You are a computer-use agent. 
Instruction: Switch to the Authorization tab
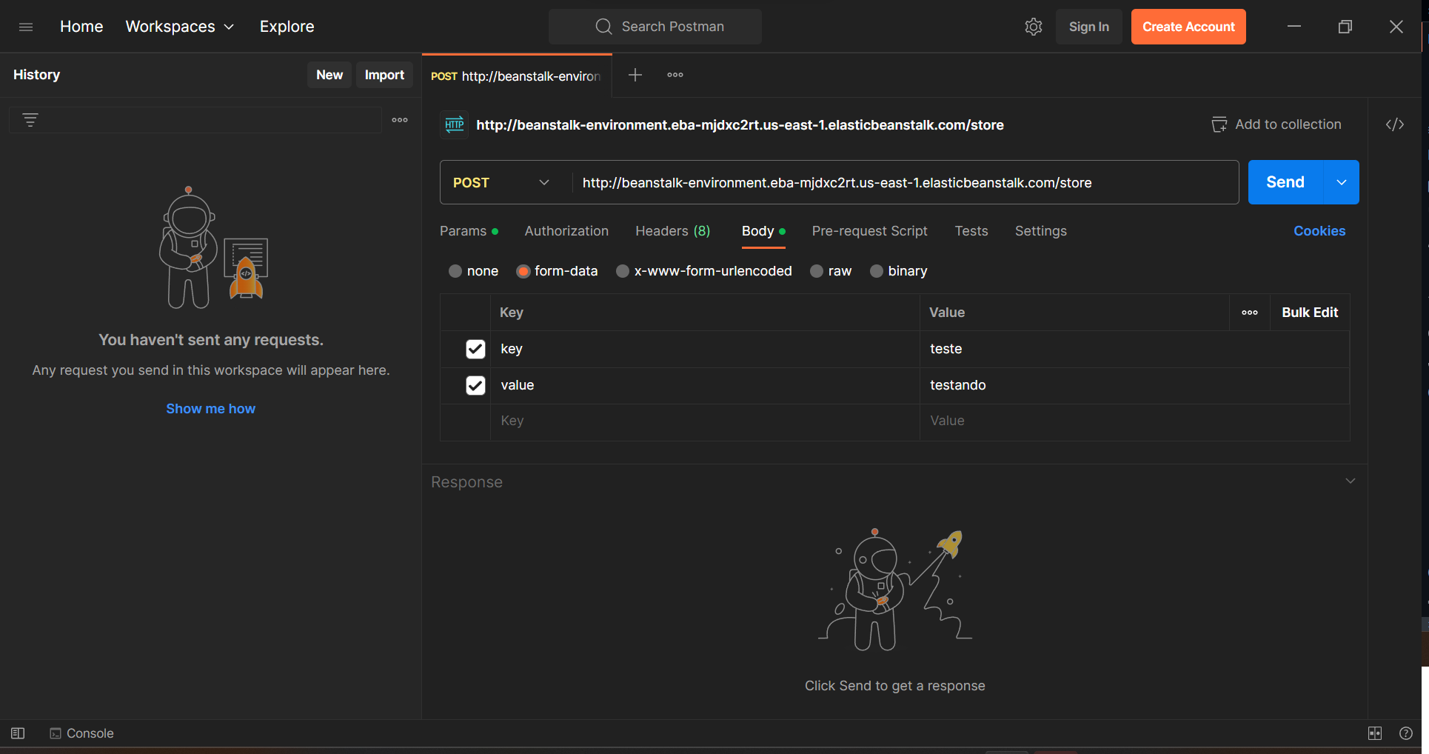coord(566,231)
